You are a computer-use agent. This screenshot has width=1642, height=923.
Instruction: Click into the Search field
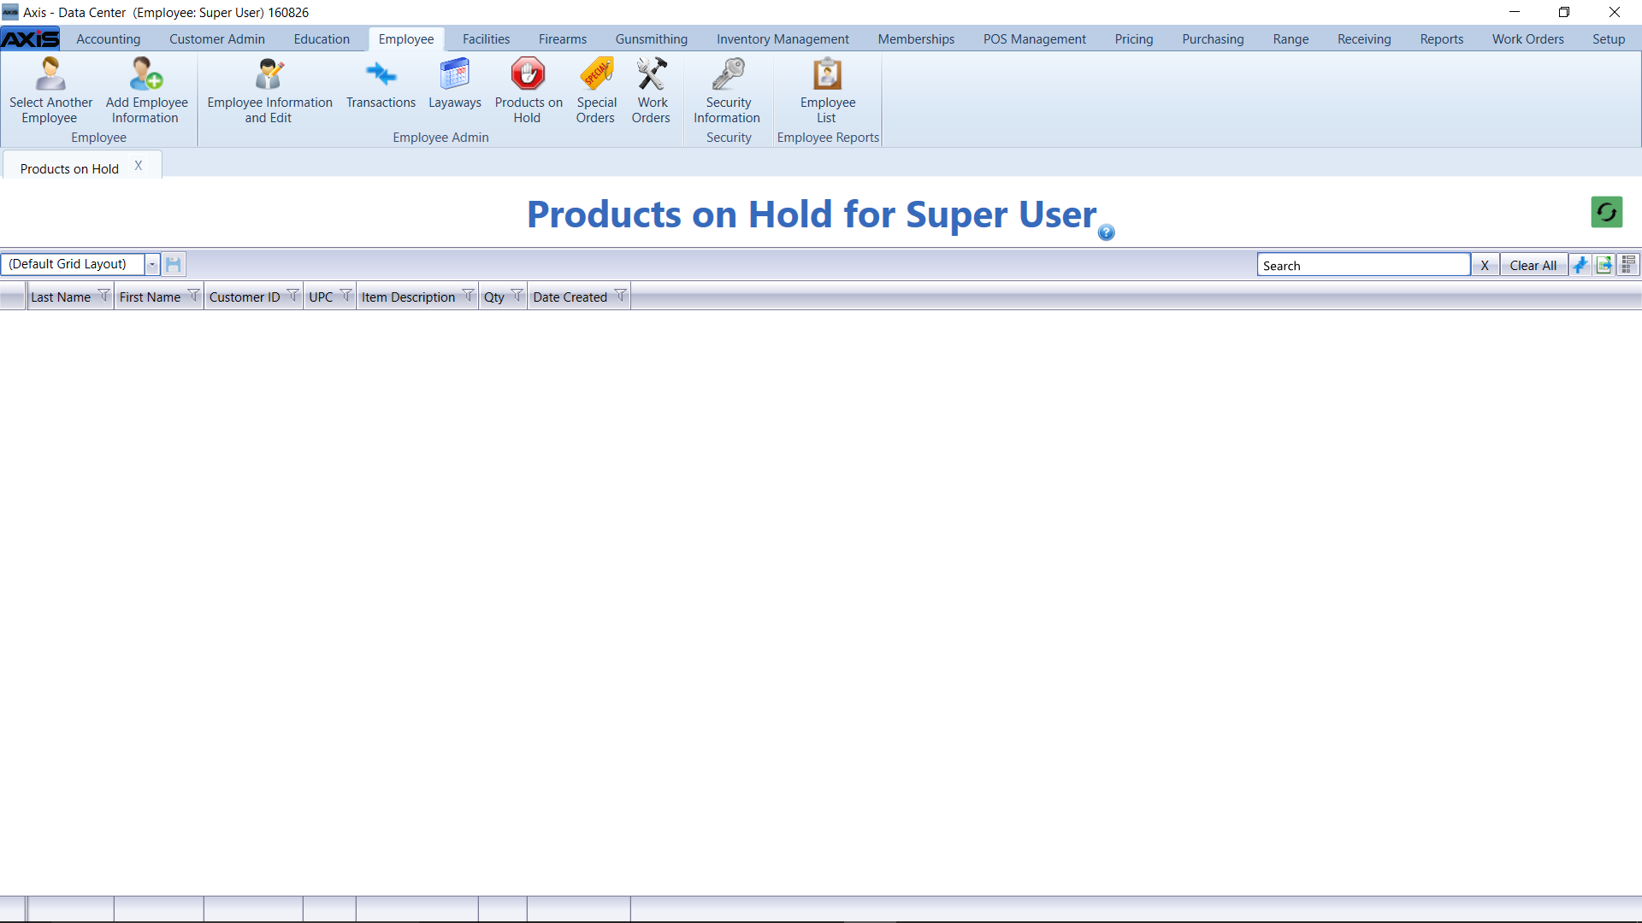pos(1363,265)
